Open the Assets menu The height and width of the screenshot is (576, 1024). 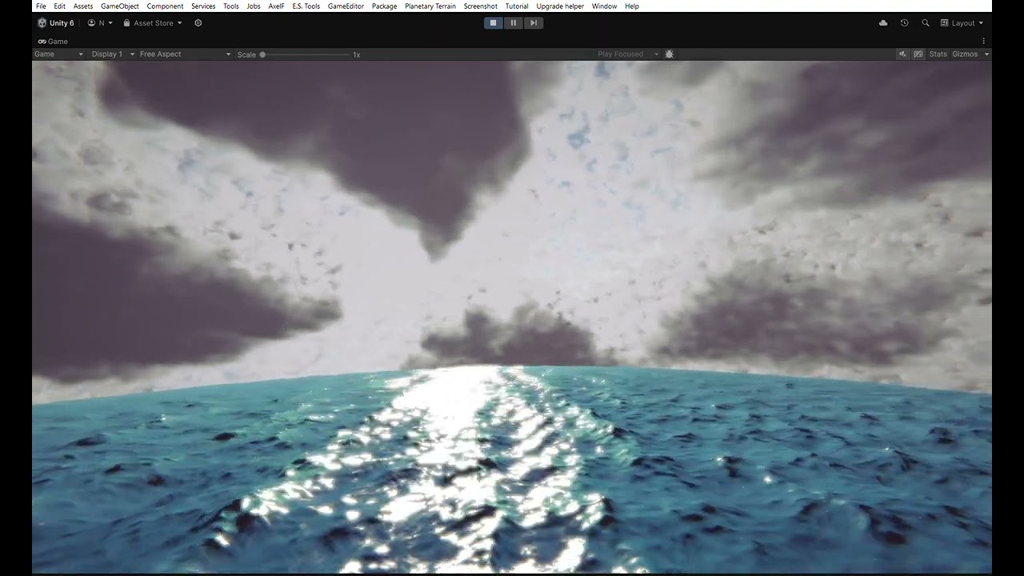point(83,6)
